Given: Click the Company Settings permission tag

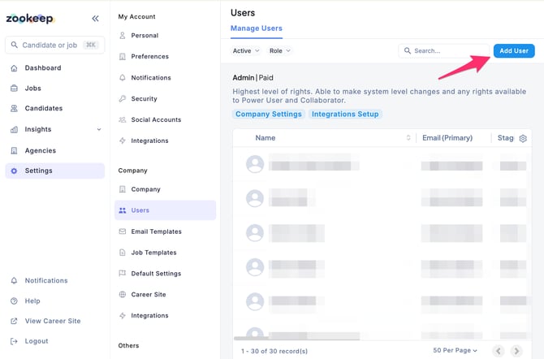Looking at the screenshot, I should click(269, 115).
